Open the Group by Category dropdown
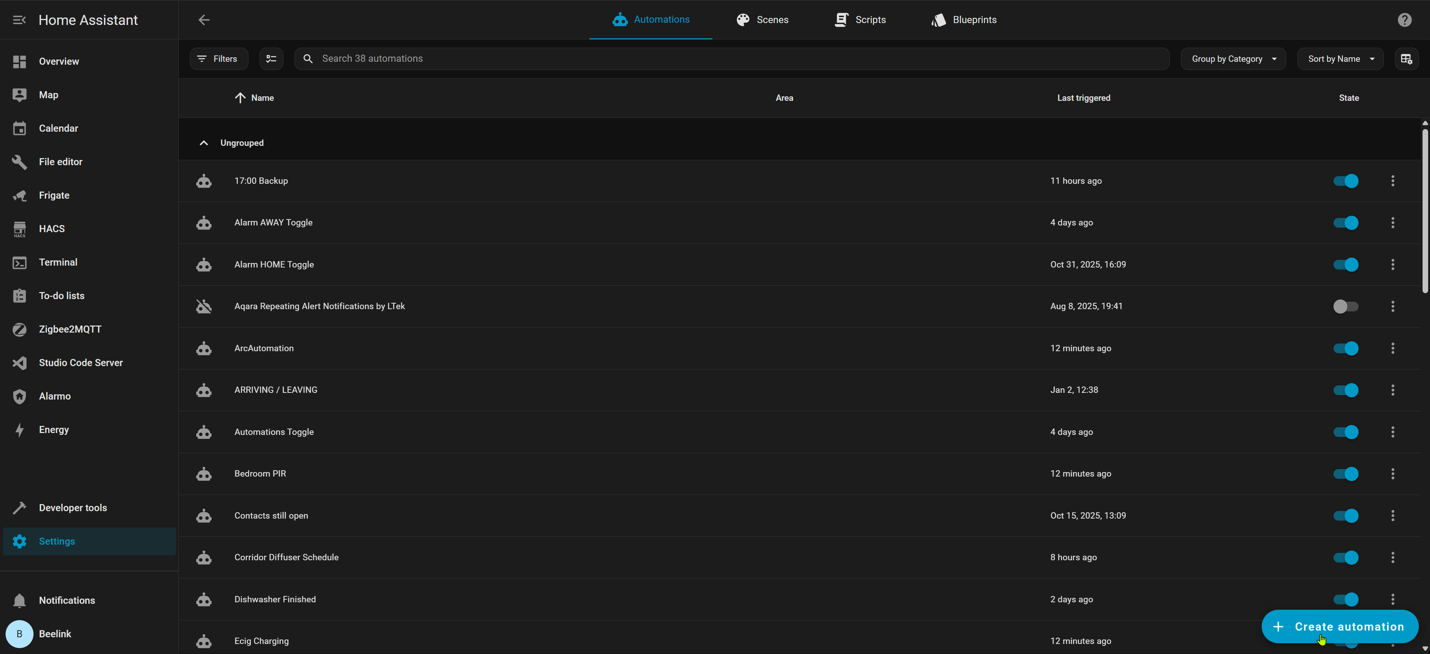 pos(1233,59)
